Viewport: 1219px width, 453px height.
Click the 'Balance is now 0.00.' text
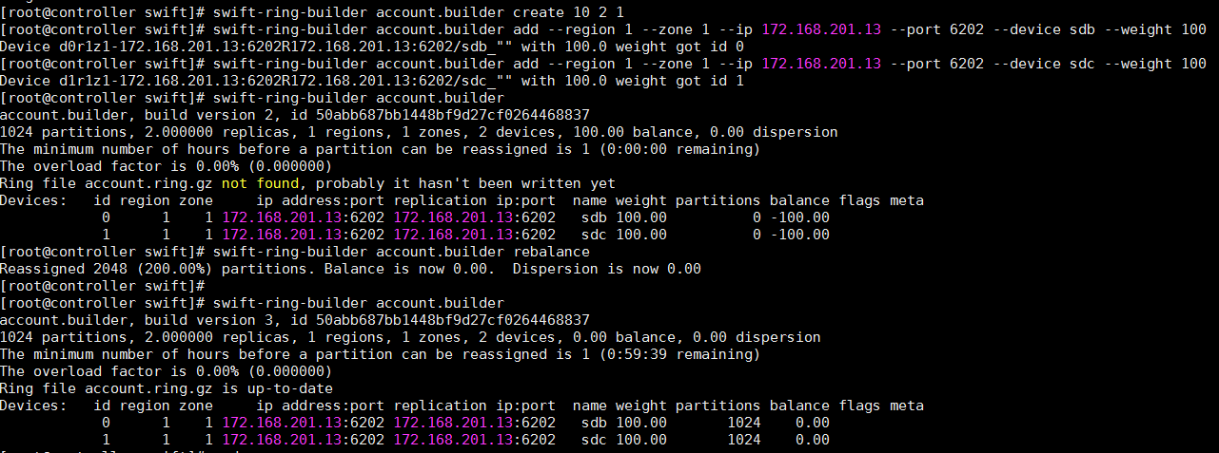410,269
